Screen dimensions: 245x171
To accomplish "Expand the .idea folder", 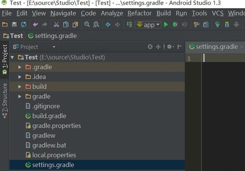I will (x=20, y=77).
